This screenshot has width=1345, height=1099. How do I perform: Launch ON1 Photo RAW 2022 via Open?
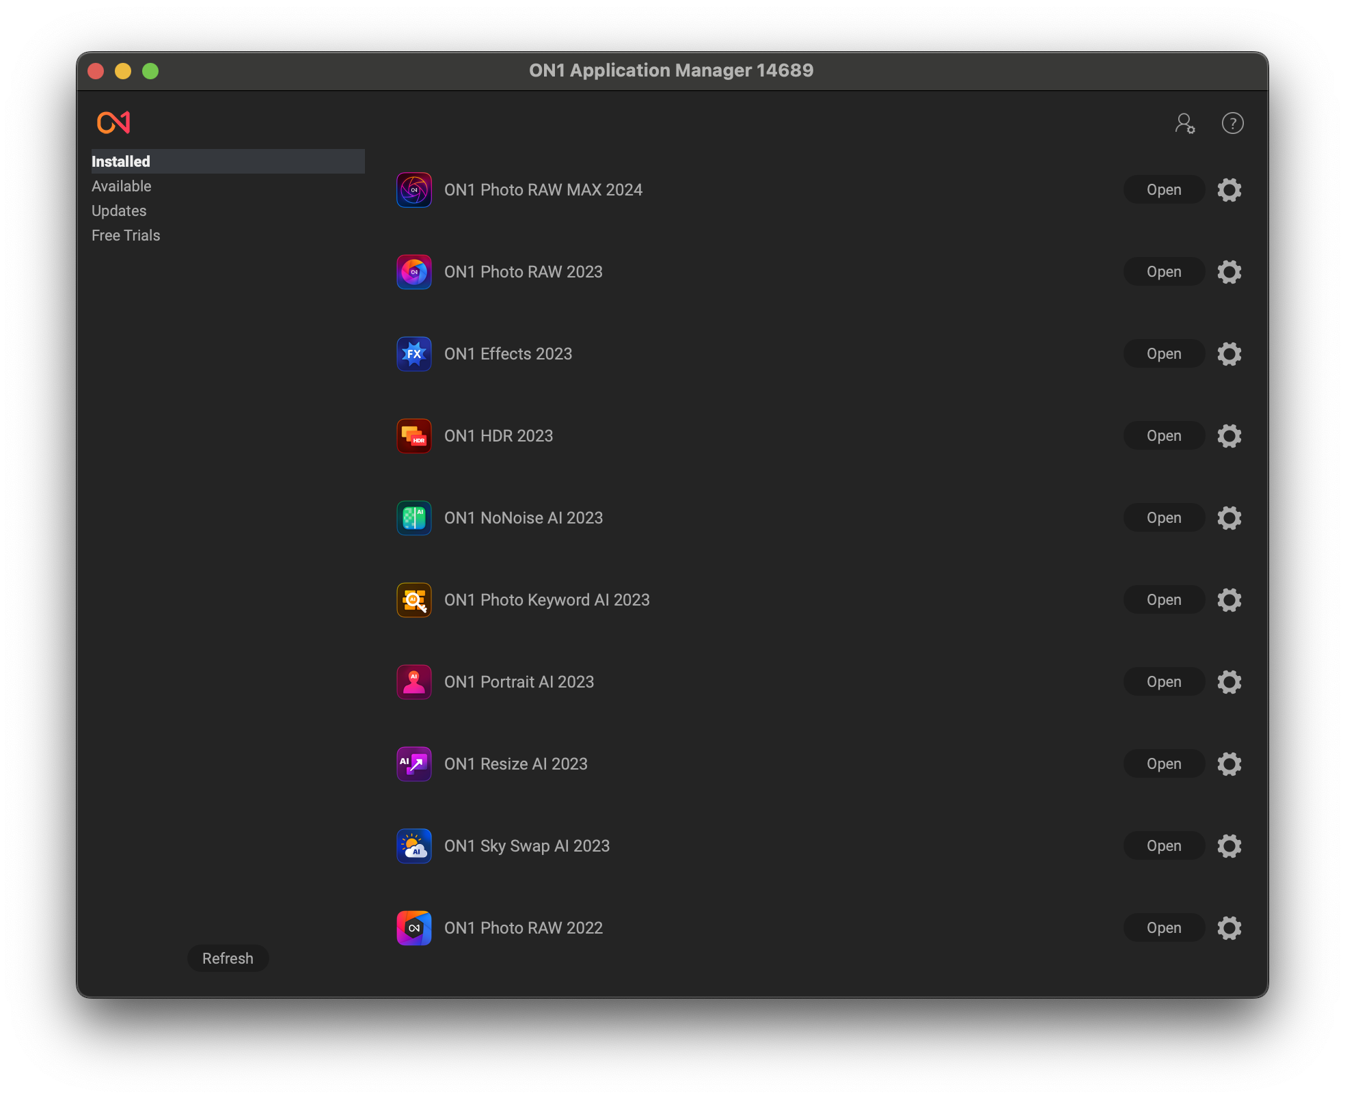(1164, 928)
